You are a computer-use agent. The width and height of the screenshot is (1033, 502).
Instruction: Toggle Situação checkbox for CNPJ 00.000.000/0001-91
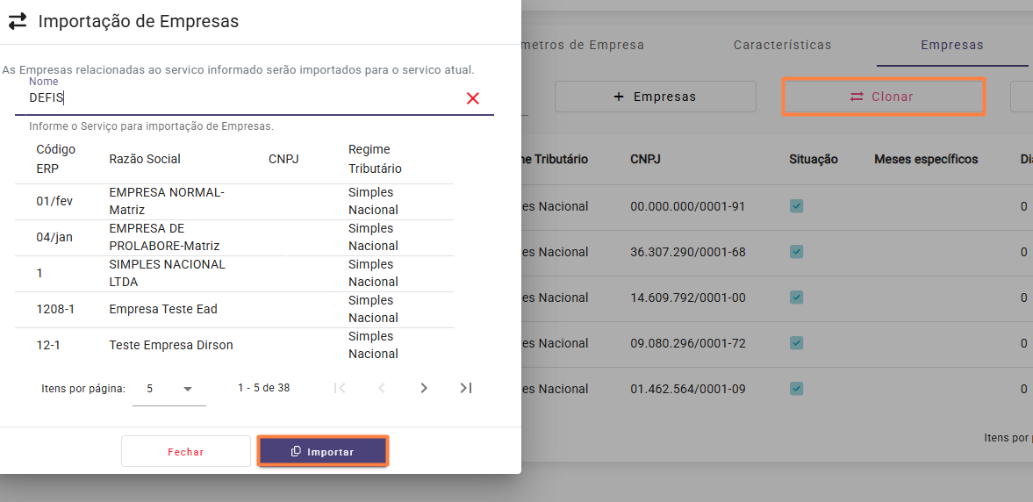(796, 206)
